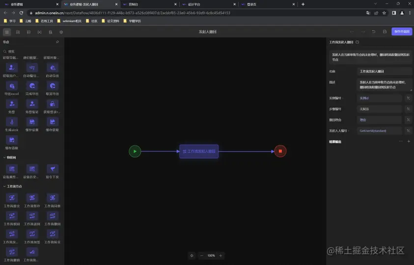This screenshot has width=414, height=265.
Task: Click the 100% zoom level
Action: [211, 256]
